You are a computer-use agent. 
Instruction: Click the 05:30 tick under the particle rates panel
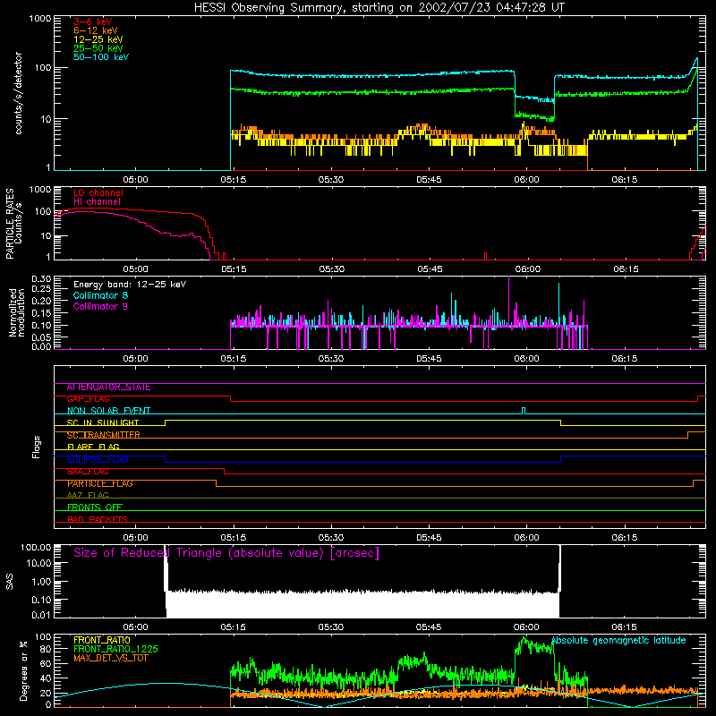coord(331,269)
